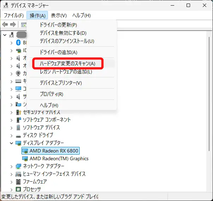Click the ヒューマン インターフェイス デバイス icon
Screen dimensions: 213x201
tap(19, 174)
